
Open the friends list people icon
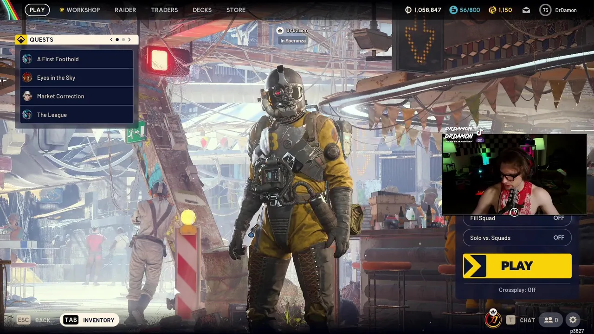pos(551,320)
